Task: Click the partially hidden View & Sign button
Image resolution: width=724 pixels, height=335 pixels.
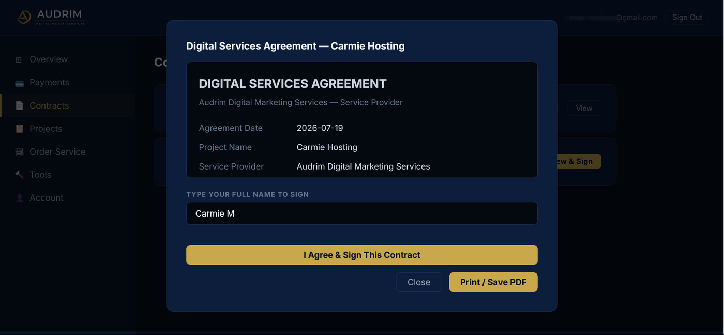Action: 579,161
